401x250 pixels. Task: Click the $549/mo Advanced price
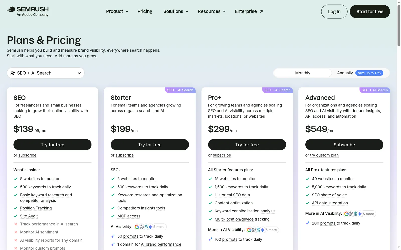(x=320, y=129)
